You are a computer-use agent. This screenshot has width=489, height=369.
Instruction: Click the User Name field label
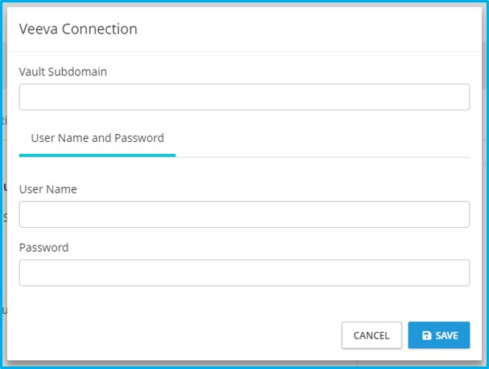[x=48, y=189]
